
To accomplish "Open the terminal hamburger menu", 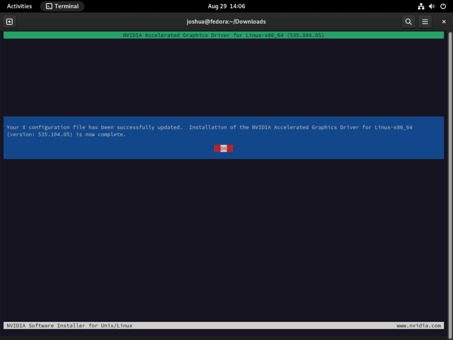I will (x=425, y=21).
